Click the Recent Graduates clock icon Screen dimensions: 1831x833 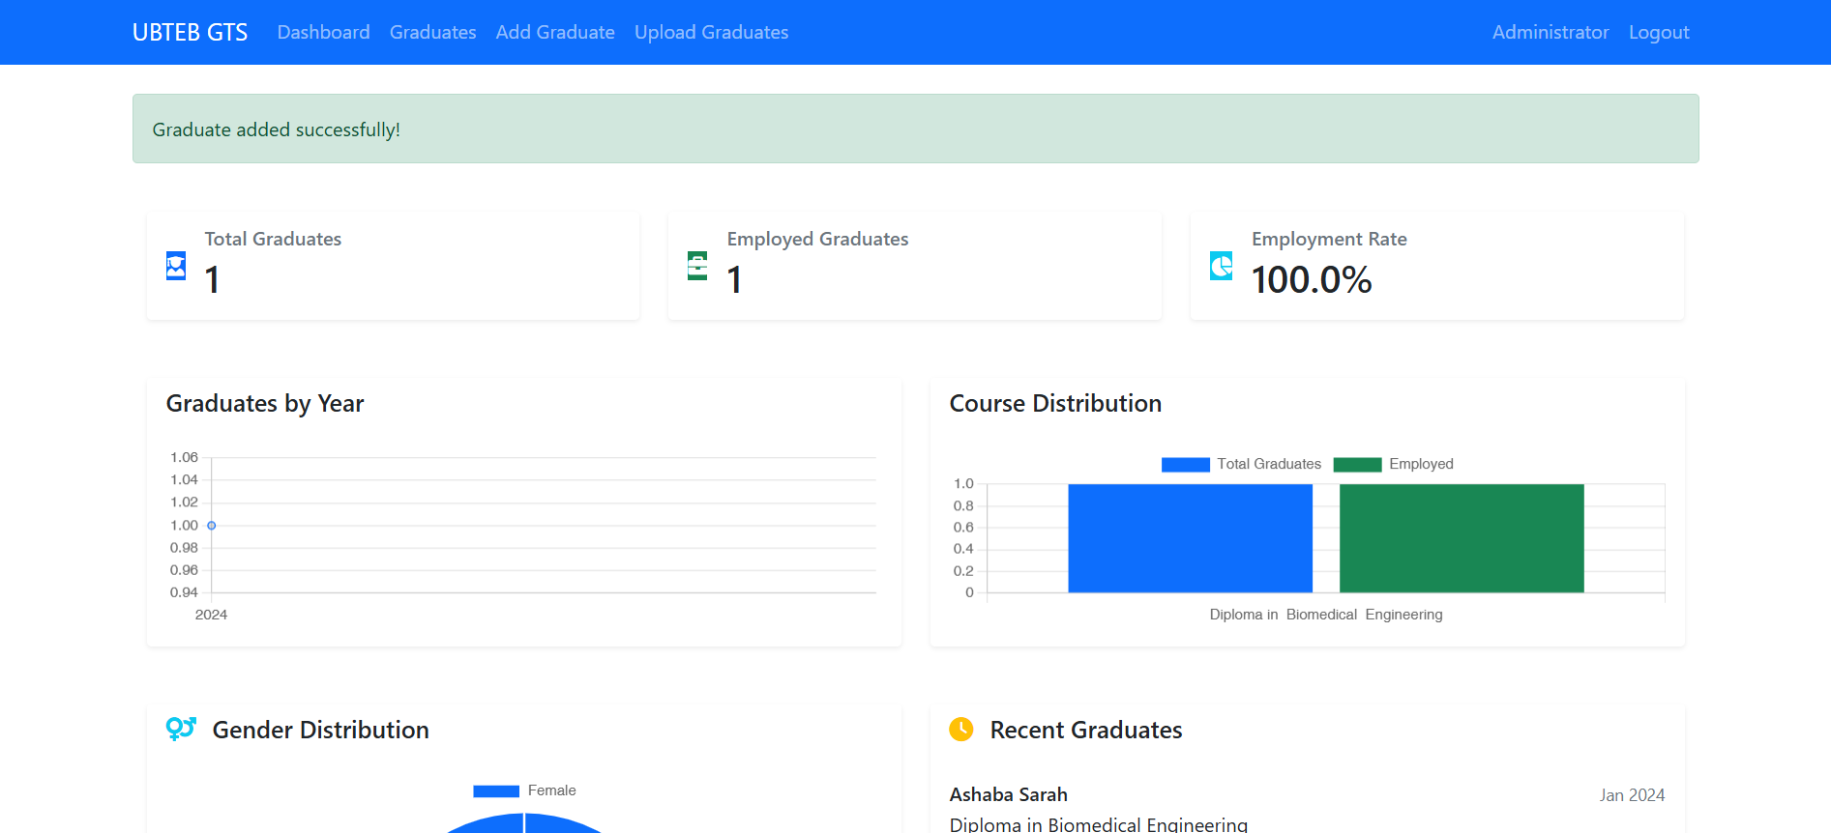(x=961, y=729)
